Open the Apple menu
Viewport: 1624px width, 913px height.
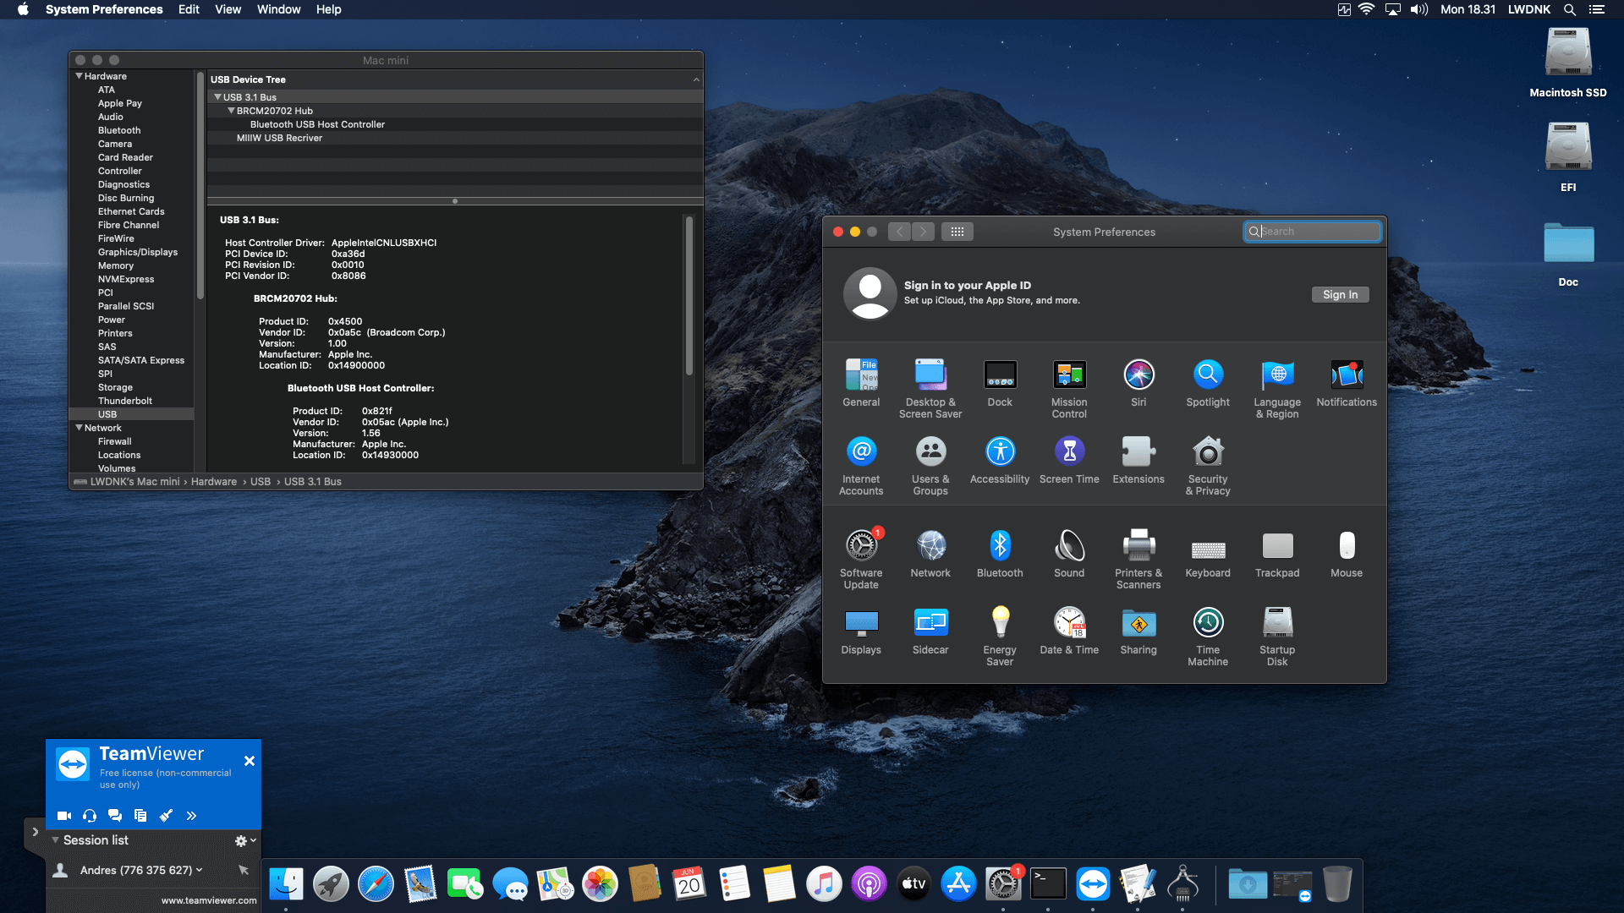click(23, 9)
